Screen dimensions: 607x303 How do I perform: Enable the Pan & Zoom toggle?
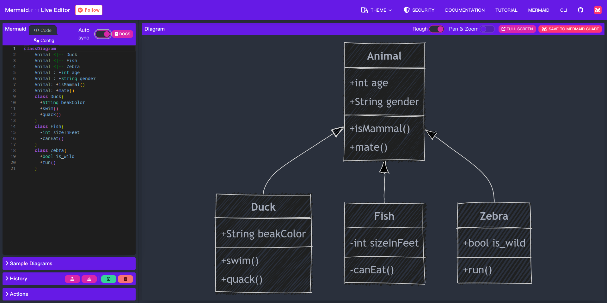tap(487, 29)
